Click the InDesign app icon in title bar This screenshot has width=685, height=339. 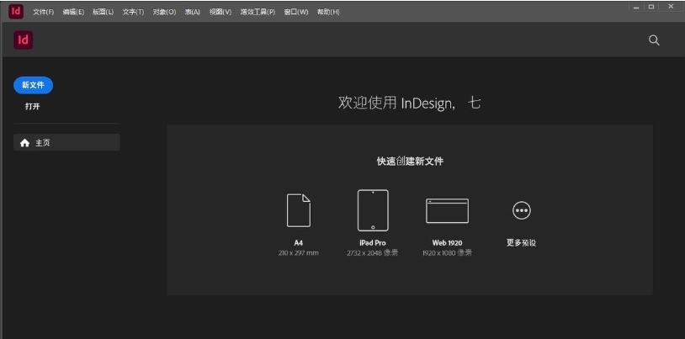pos(15,11)
